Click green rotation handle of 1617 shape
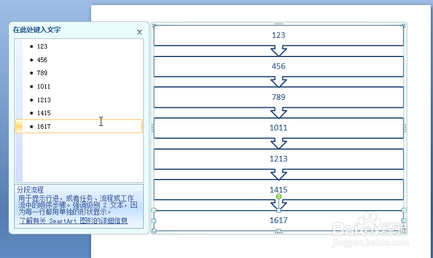Image resolution: width=433 pixels, height=258 pixels. tap(278, 196)
